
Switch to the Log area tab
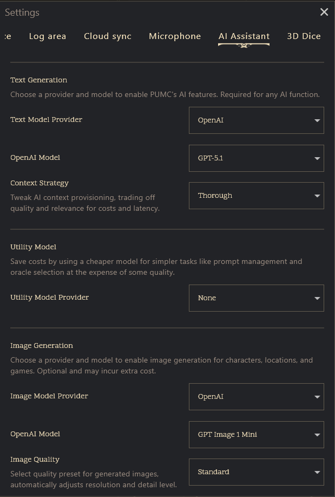tap(48, 36)
